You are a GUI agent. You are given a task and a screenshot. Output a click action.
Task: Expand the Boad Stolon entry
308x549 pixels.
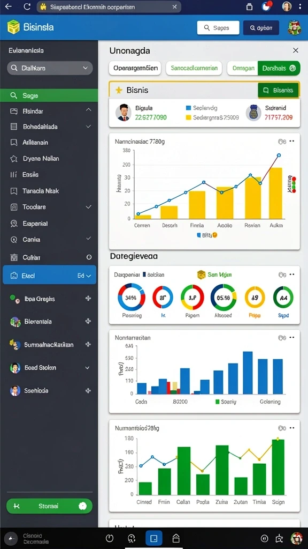point(87,368)
